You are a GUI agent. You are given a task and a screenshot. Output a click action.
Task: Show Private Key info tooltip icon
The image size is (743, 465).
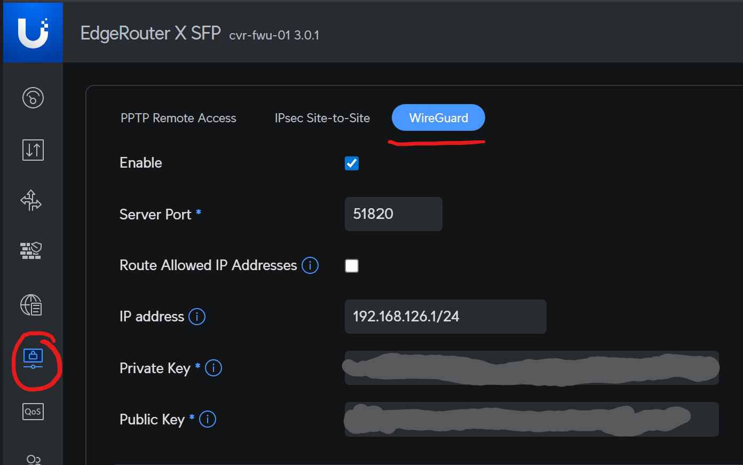click(214, 368)
